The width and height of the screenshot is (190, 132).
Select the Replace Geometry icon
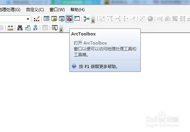coord(167,19)
